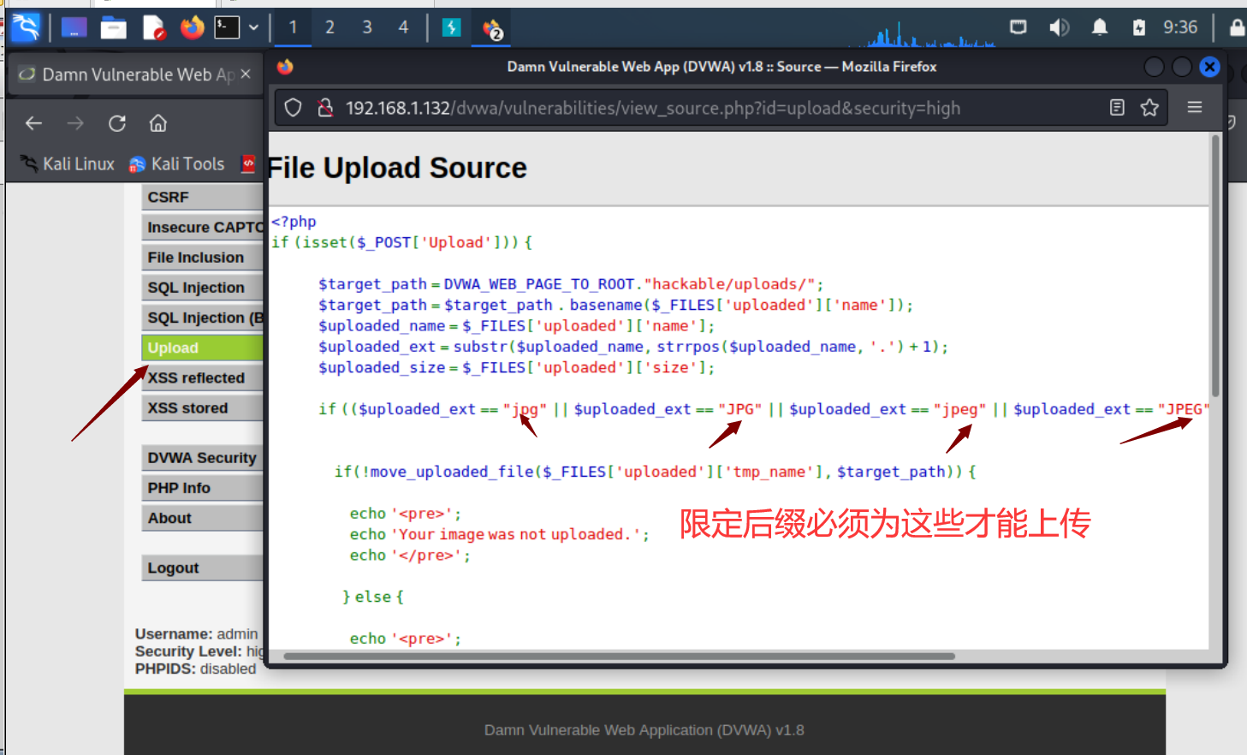Open the notifications bell
The image size is (1247, 755).
point(1100,27)
